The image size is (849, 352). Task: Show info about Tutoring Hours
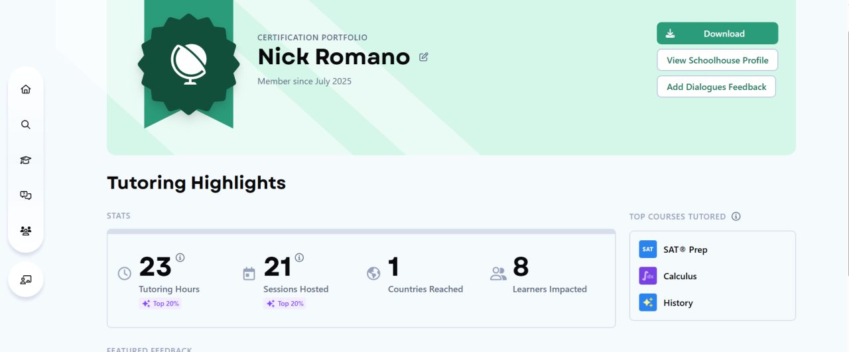click(180, 257)
